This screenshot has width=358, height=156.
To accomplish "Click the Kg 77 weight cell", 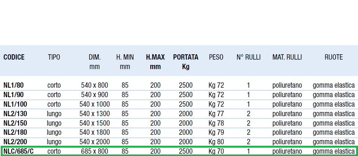I will (x=216, y=113).
